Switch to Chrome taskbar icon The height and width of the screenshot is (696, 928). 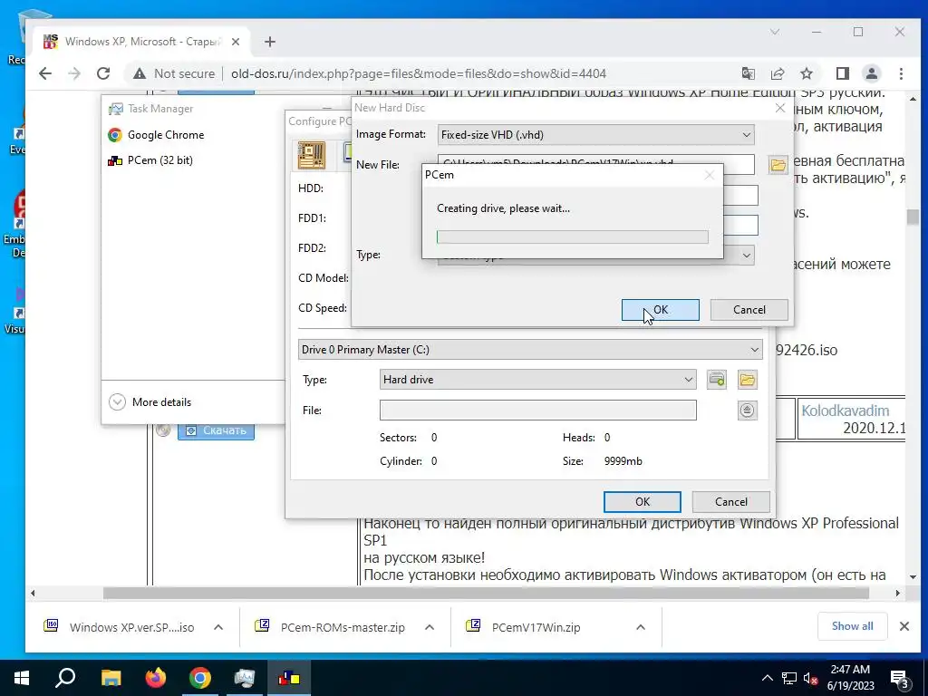[200, 678]
